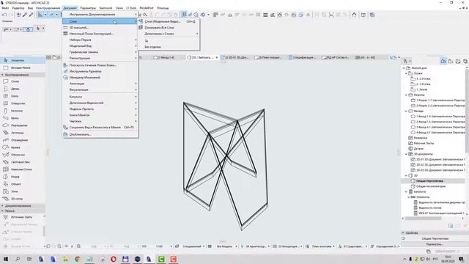Choose Показывать Все Слои entry
The height and width of the screenshot is (264, 469).
169,28
